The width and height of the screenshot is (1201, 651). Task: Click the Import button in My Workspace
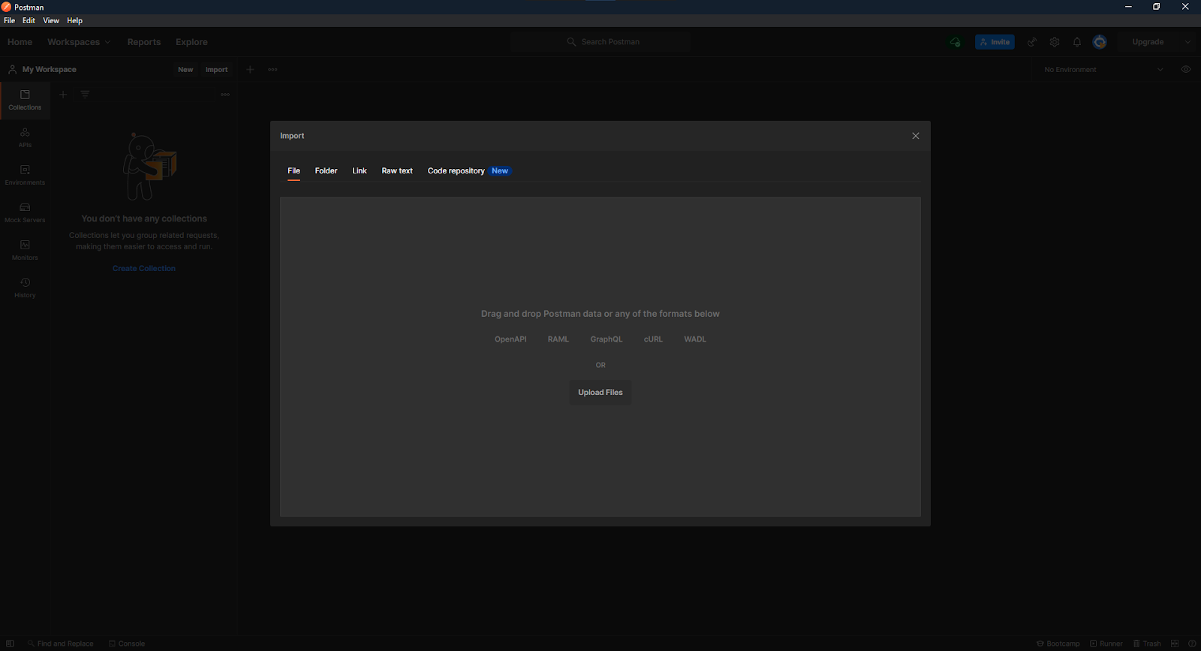[217, 70]
